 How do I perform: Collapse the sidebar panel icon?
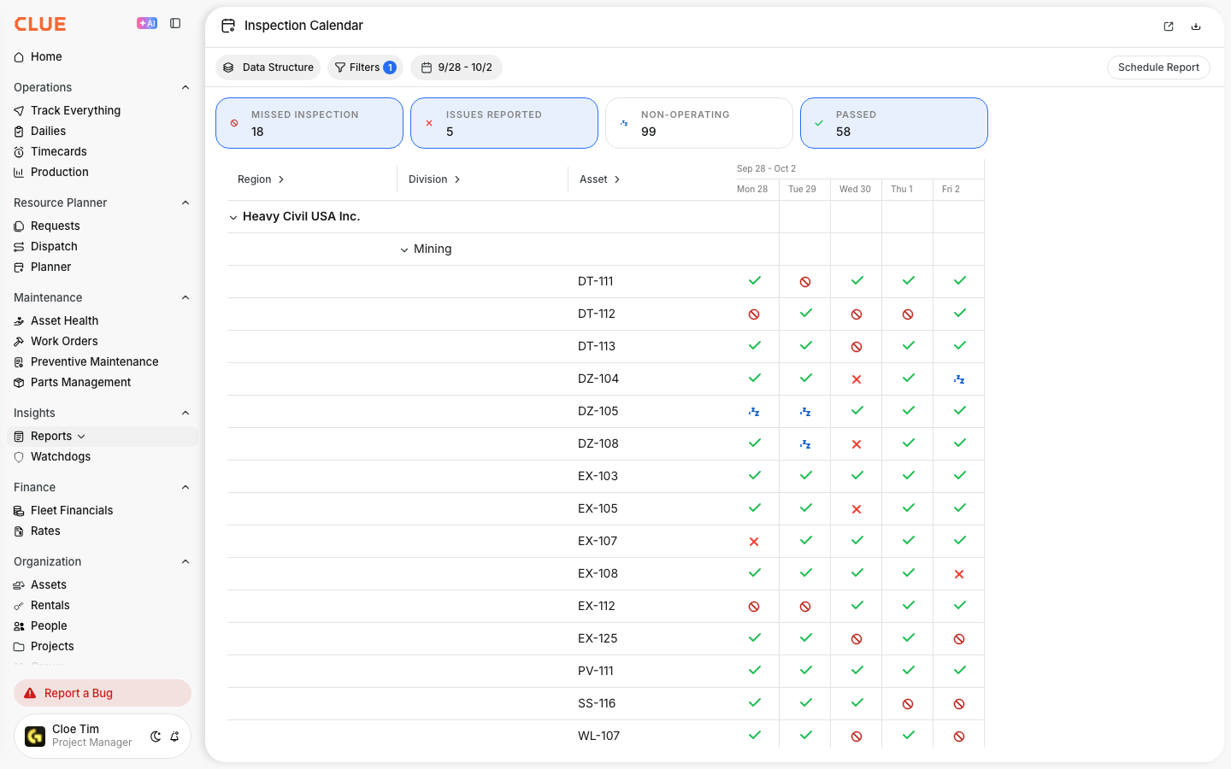[175, 24]
